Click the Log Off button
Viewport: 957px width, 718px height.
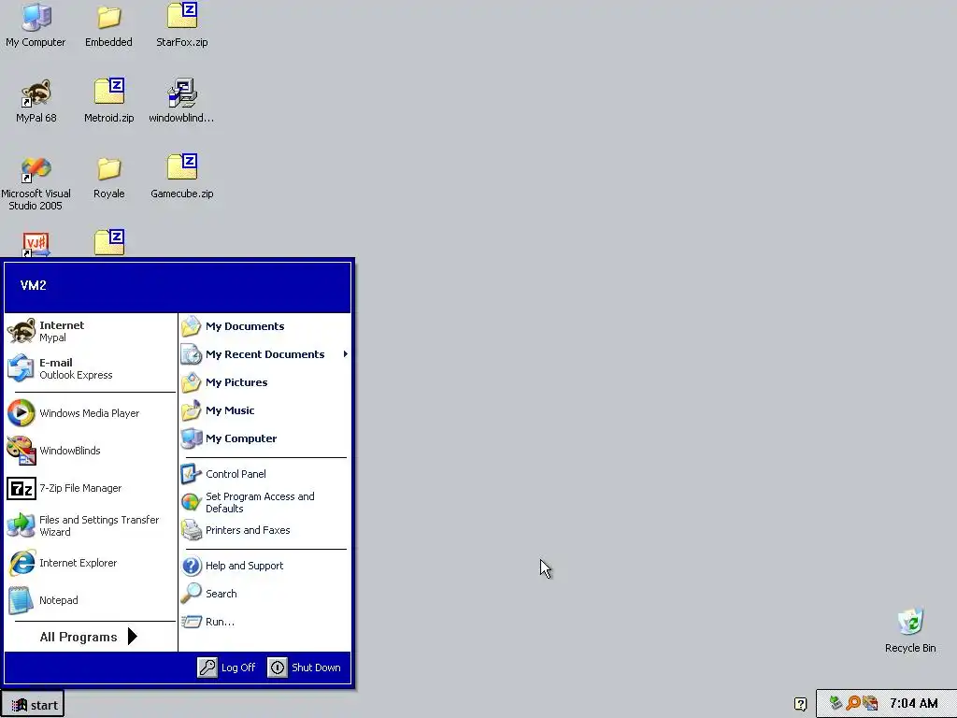[226, 668]
